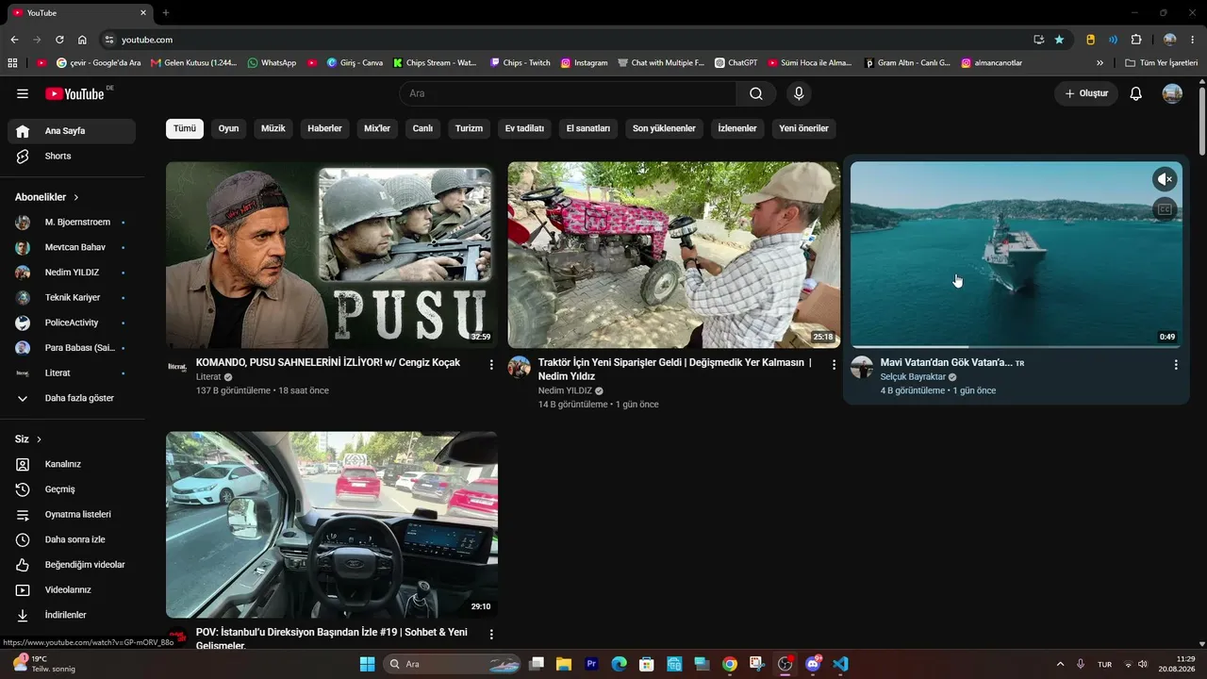Expand the Siz section
The image size is (1207, 679).
click(x=28, y=439)
